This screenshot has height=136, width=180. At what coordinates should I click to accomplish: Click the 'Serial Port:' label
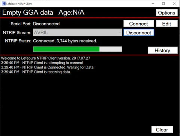click(21, 24)
